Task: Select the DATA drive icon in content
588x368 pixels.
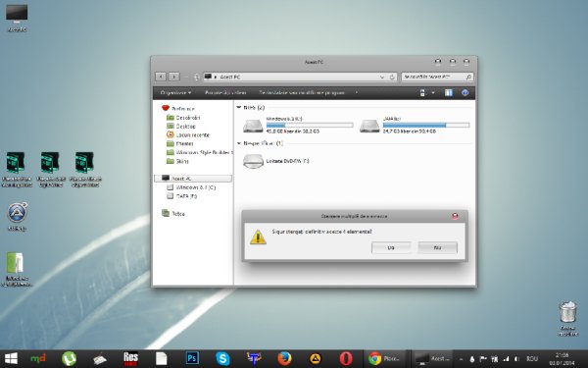Action: point(369,126)
